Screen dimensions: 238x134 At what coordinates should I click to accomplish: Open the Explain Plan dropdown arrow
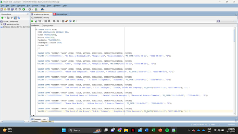tap(43, 21)
